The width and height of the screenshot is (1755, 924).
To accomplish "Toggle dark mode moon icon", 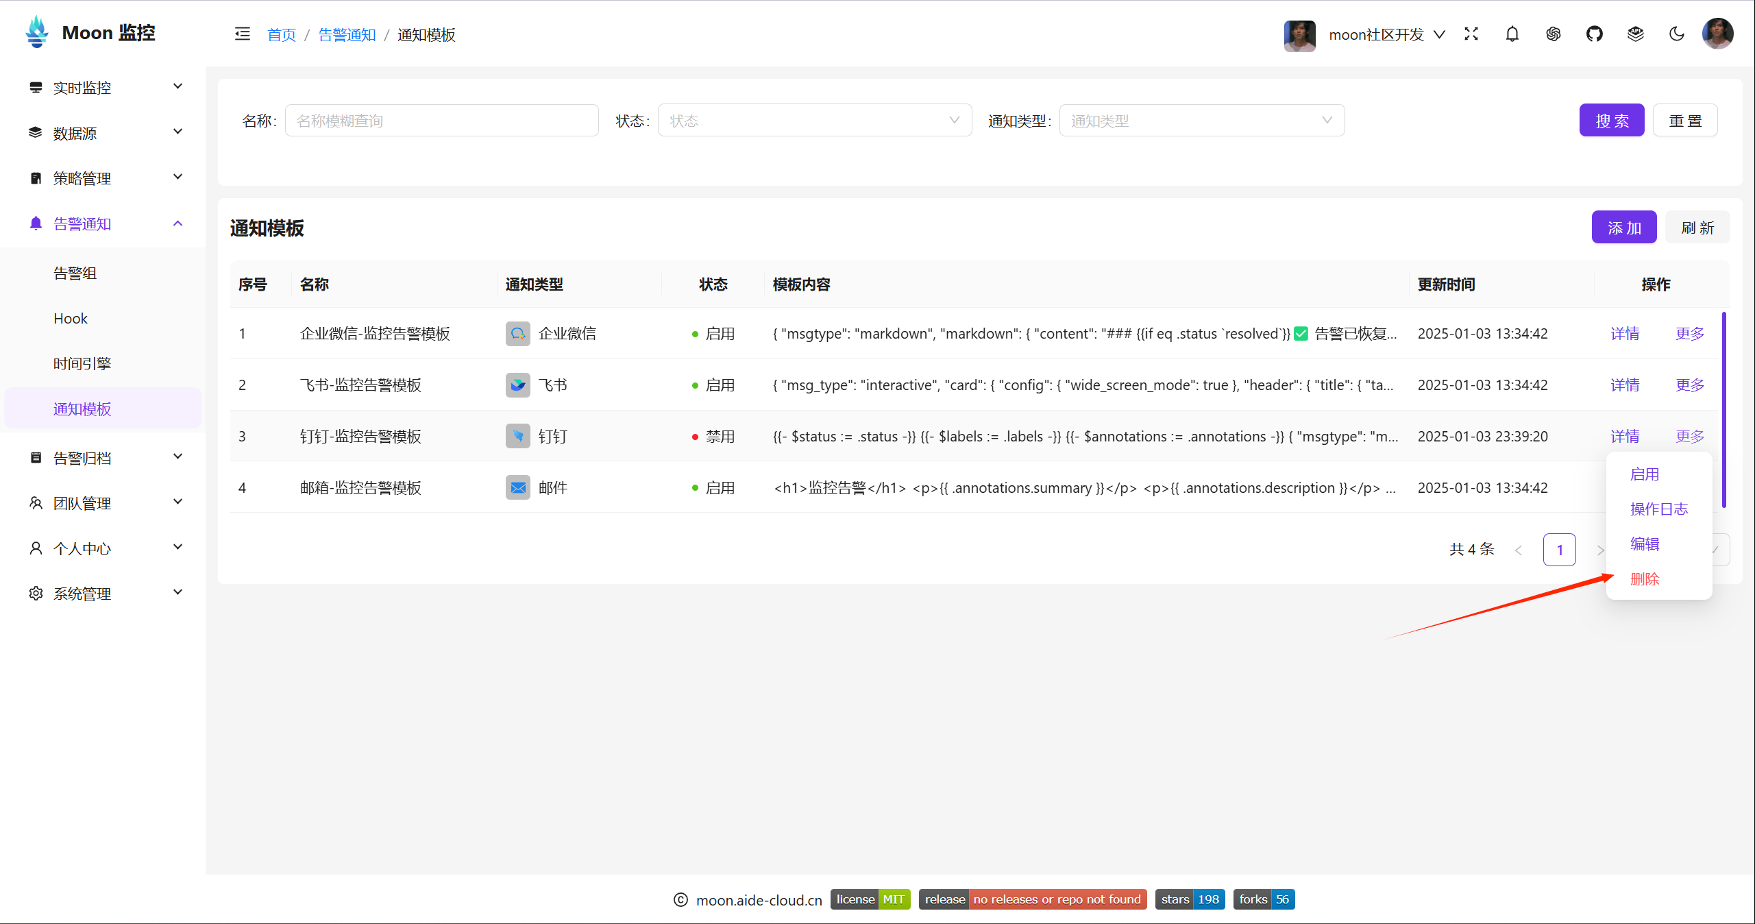I will click(1675, 34).
